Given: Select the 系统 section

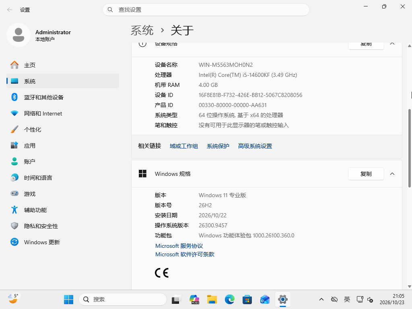Looking at the screenshot, I should tap(62, 81).
